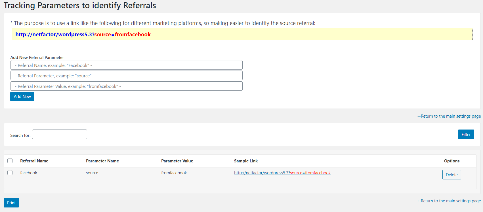The image size is (483, 212).
Task: Click the 'Search for:' label
Action: tap(20, 135)
